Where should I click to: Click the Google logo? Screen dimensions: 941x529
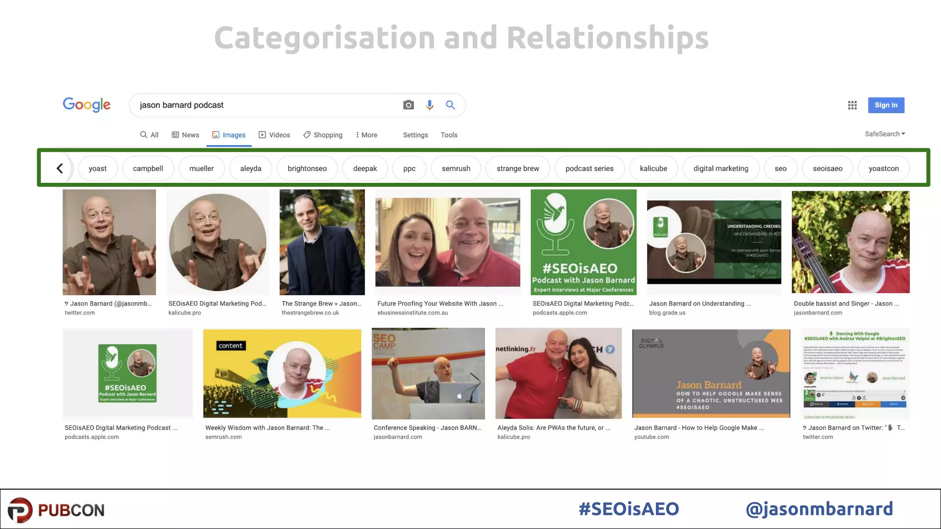pyautogui.click(x=86, y=105)
